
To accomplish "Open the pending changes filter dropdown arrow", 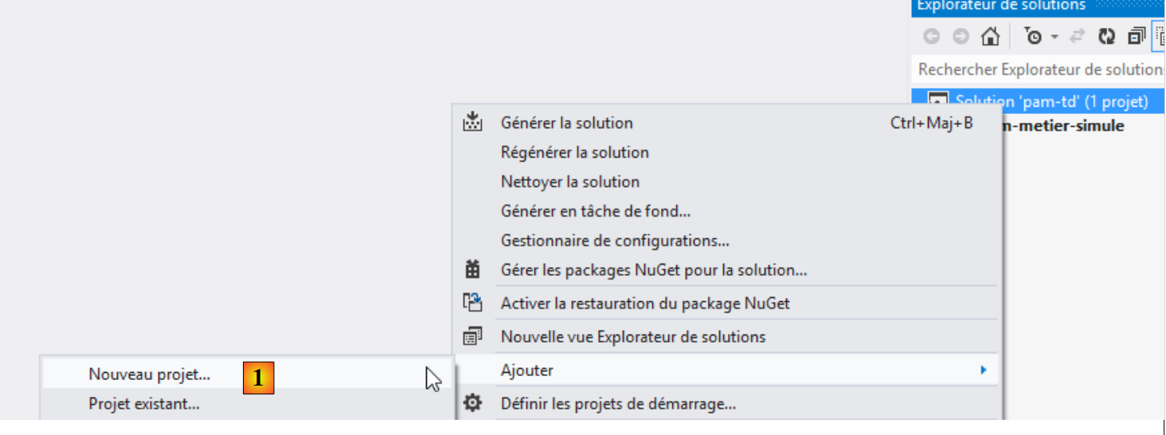I will 1054,37.
